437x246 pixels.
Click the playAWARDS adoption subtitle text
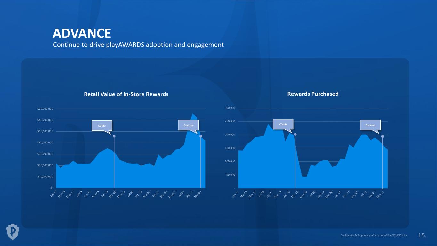pyautogui.click(x=138, y=45)
